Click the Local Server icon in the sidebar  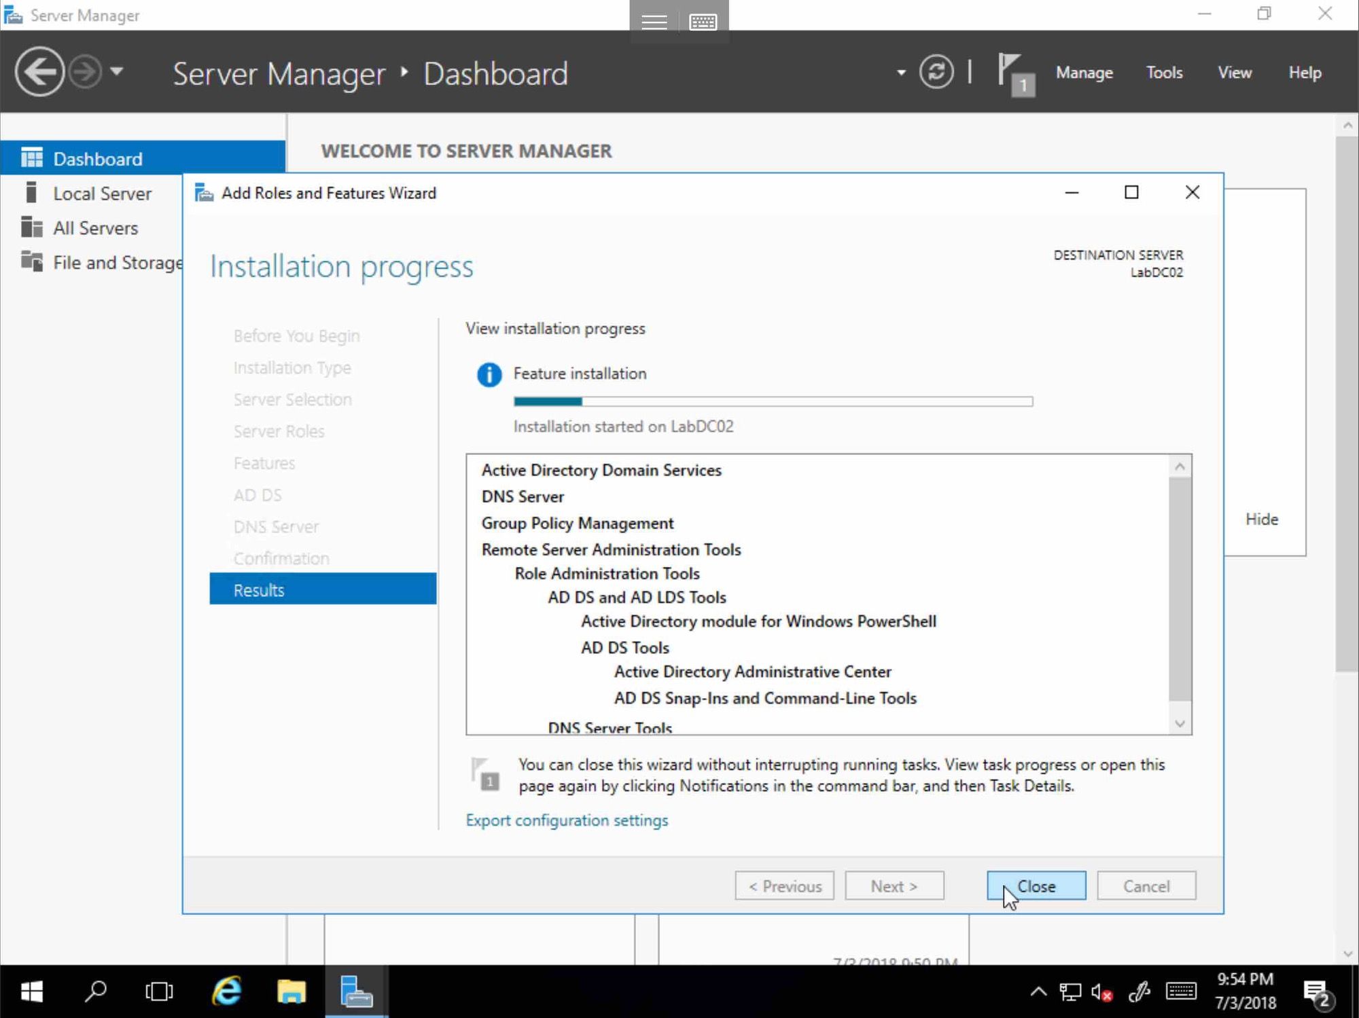click(31, 192)
